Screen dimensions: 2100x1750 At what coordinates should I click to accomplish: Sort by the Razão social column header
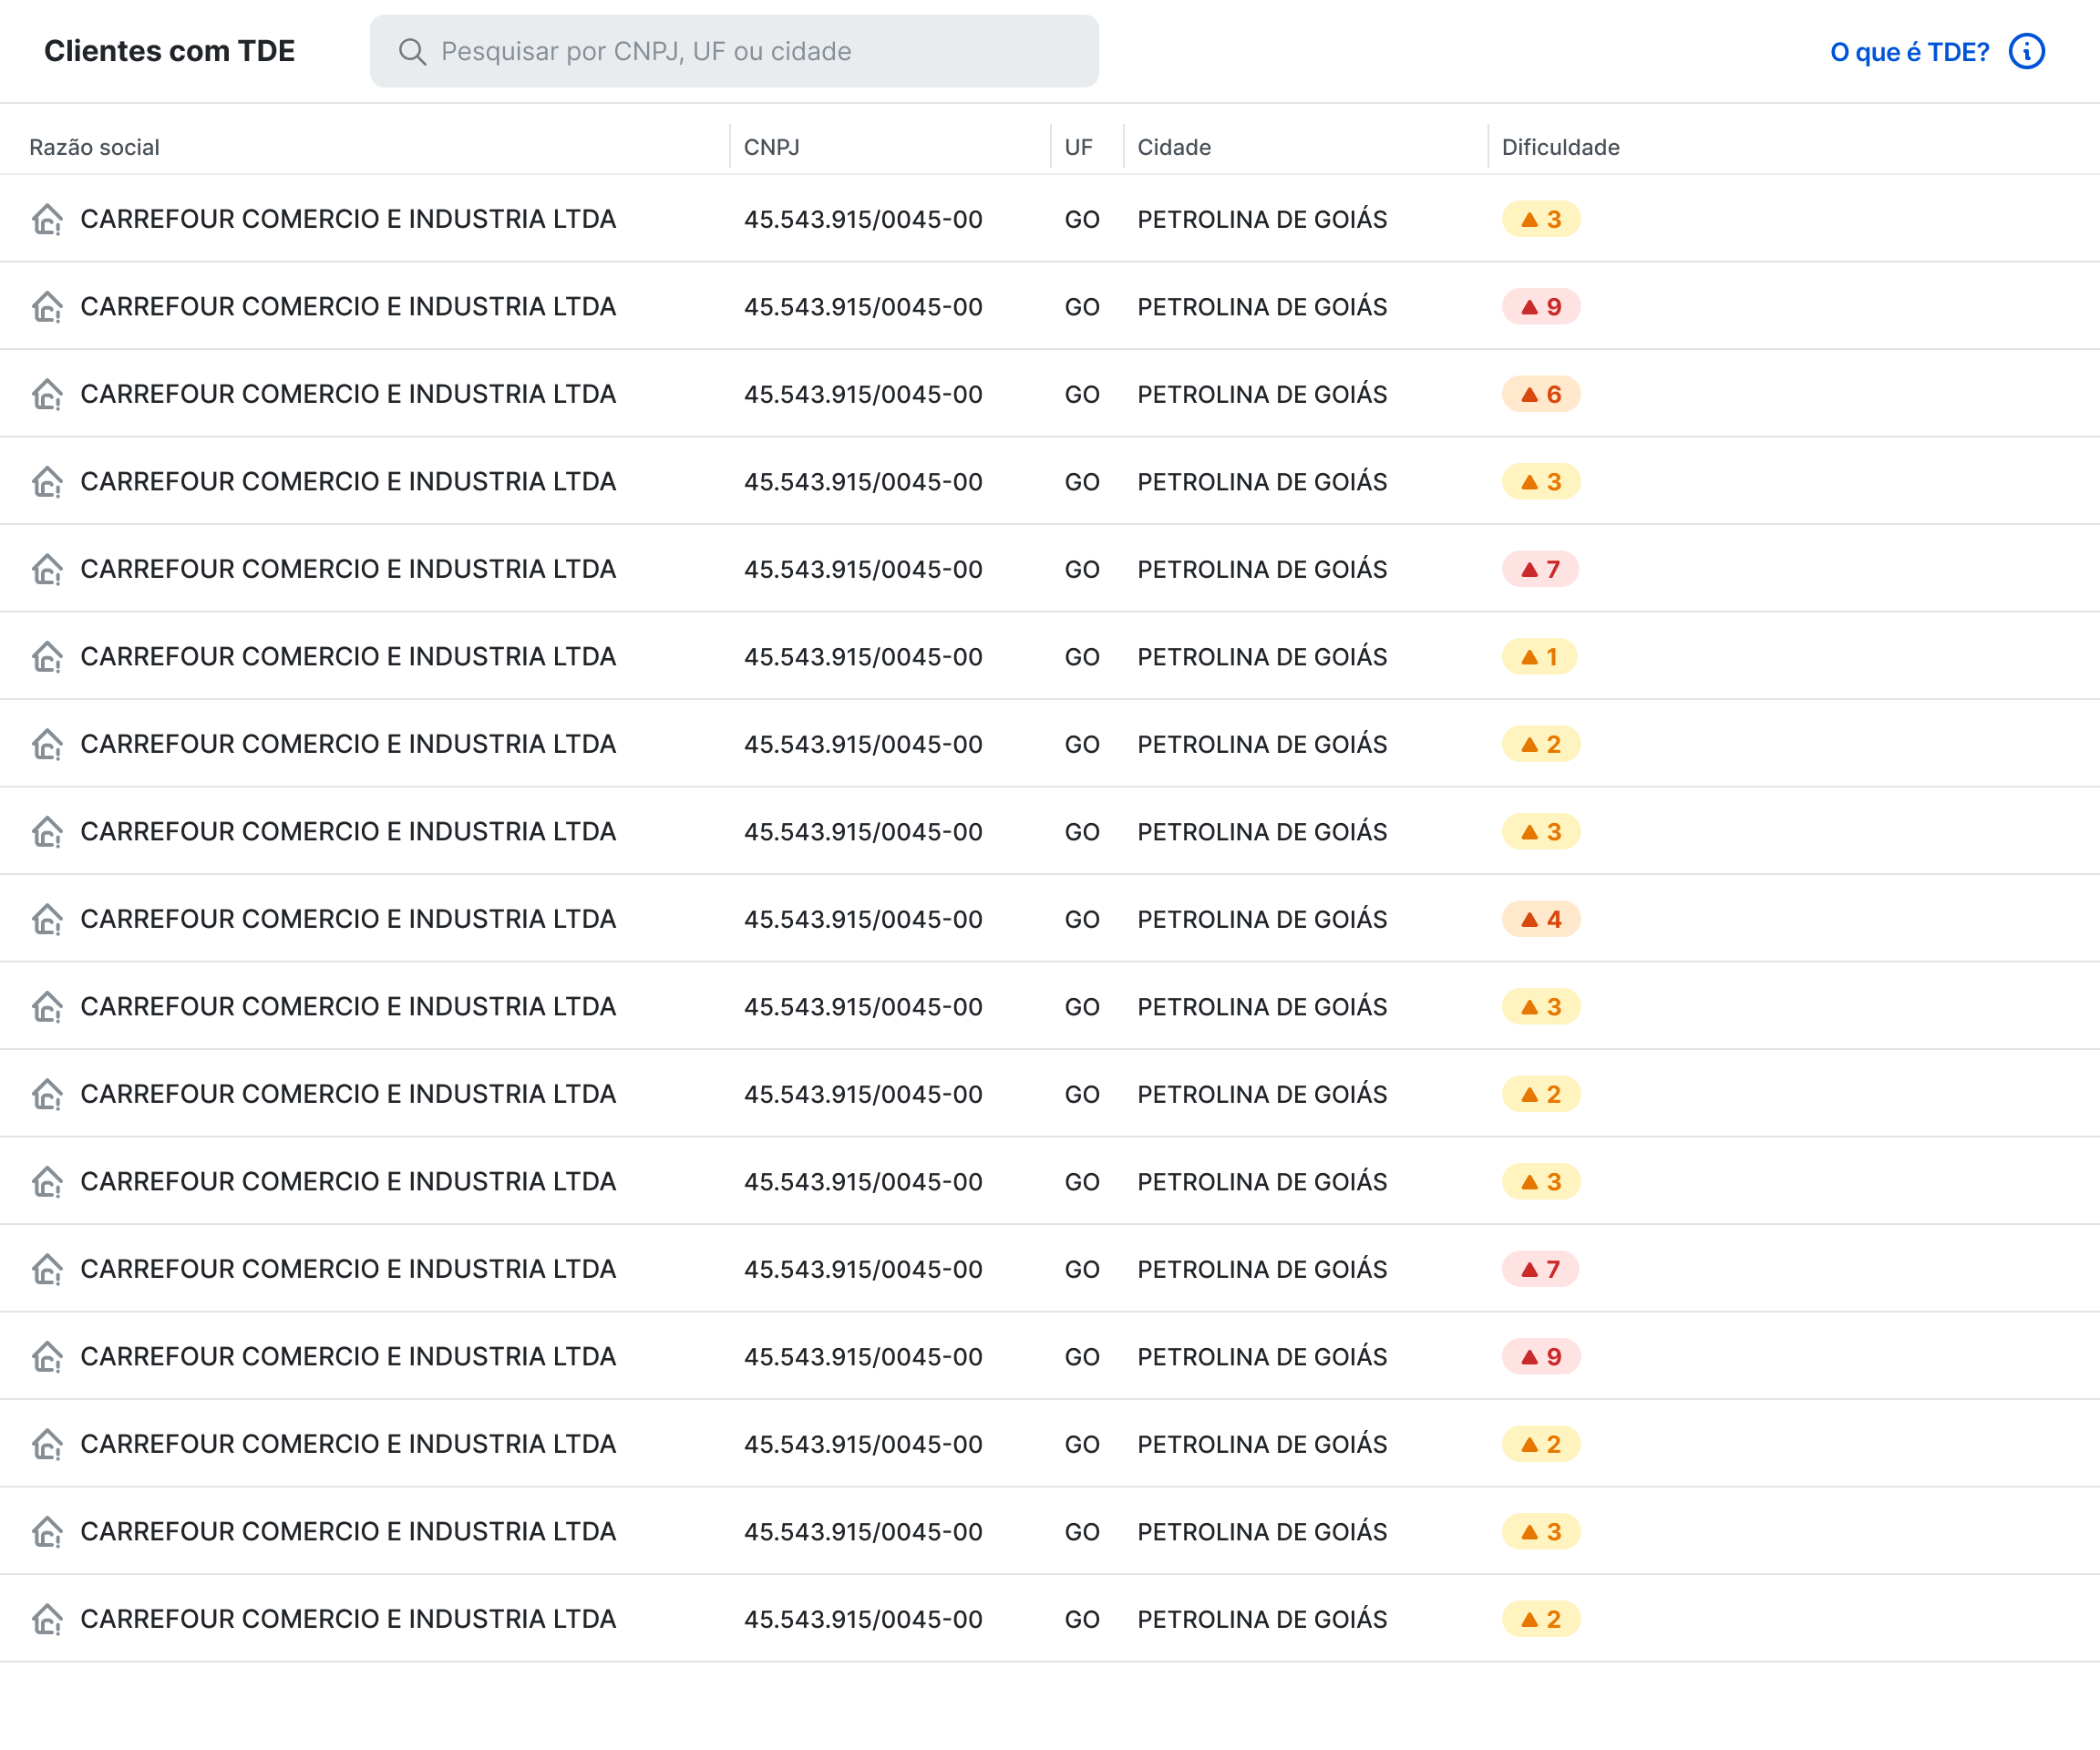pyautogui.click(x=94, y=147)
